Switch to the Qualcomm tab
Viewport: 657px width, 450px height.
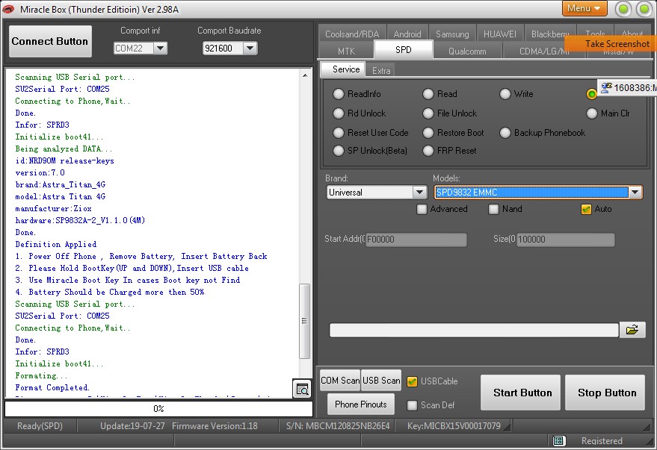click(467, 51)
